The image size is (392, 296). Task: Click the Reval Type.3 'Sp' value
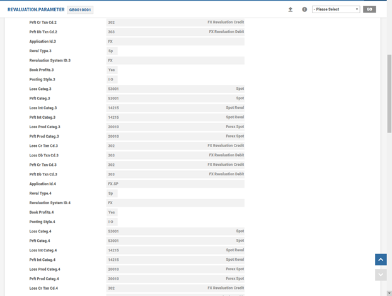(x=112, y=51)
